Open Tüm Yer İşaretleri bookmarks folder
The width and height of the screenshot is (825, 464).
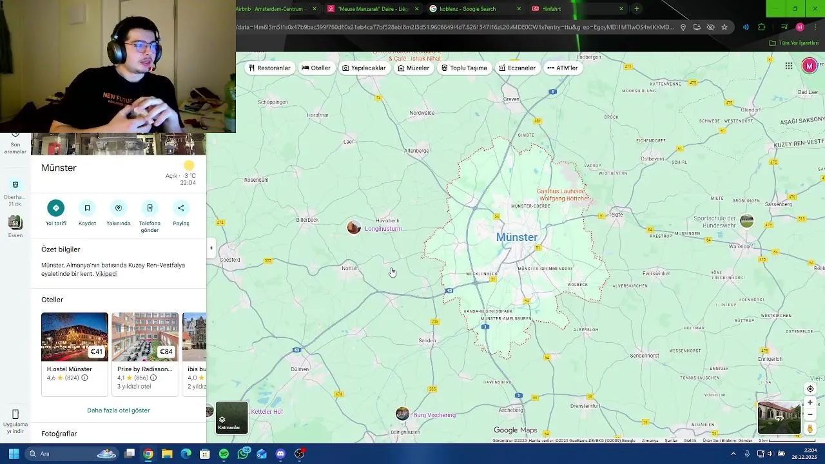click(x=794, y=43)
